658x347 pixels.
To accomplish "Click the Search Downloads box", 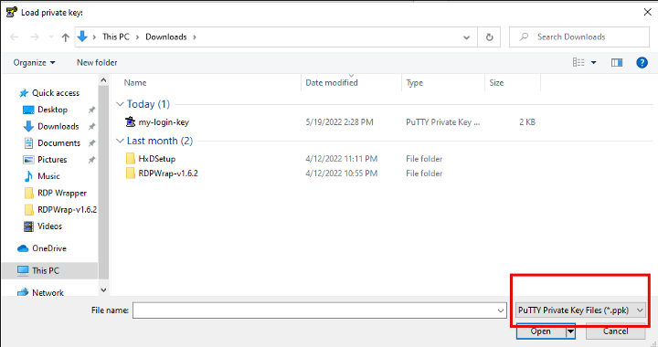I will 579,37.
